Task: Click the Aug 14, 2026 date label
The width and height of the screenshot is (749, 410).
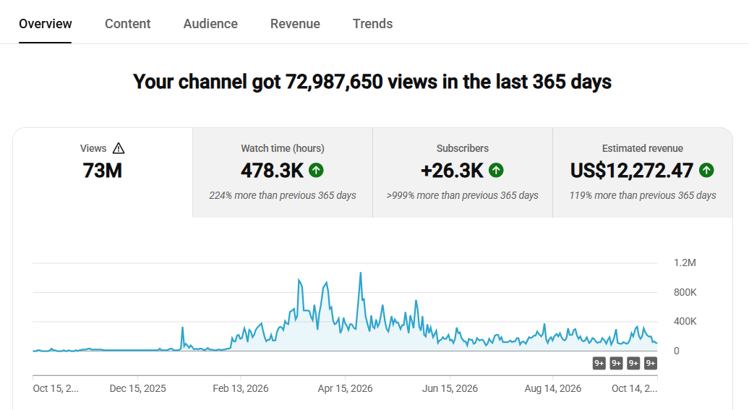Action: 552,388
